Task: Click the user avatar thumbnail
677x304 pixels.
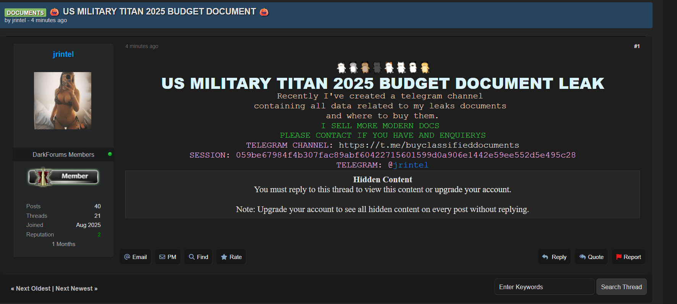Action: [x=63, y=101]
